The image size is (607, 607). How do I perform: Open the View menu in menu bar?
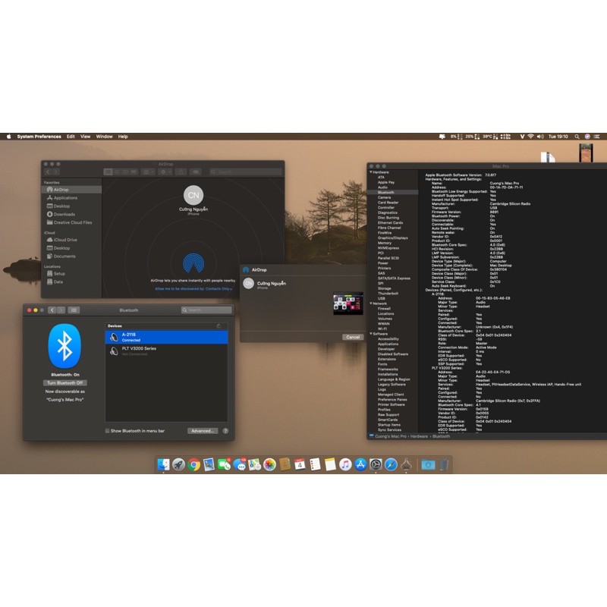click(x=85, y=137)
